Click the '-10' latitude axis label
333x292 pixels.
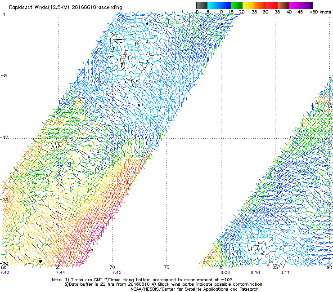4,137
